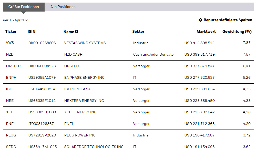Sort by the Sektor column header
Image resolution: width=254 pixels, height=148 pixels.
[x=138, y=32]
